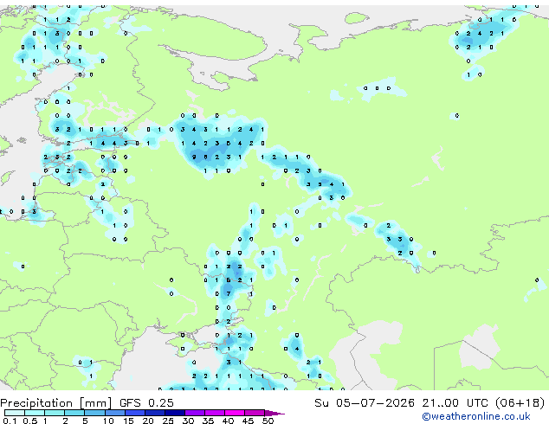Screen dimensions: 549x424
Task: Click the "15" legend scale label
Action: click(128, 421)
